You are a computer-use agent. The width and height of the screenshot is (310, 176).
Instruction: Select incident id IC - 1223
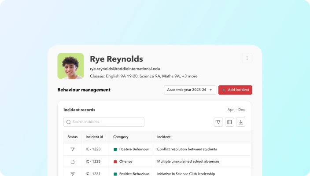93,149
